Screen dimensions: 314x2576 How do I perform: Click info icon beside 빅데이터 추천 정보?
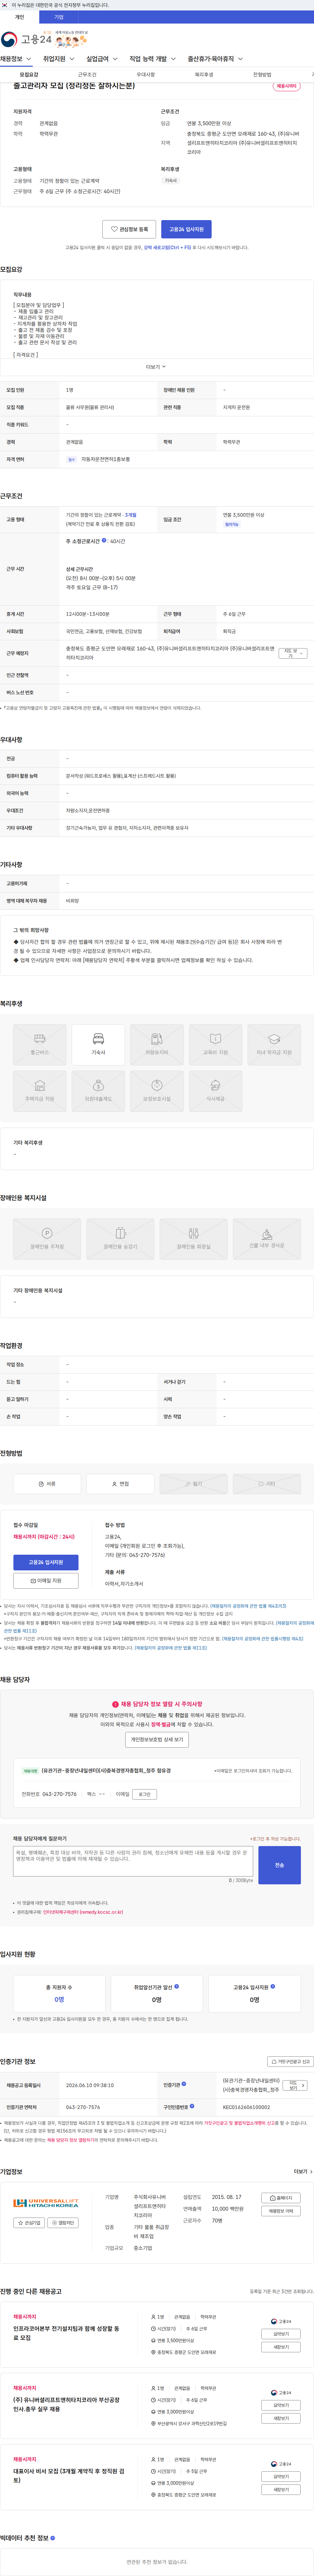click(53, 2538)
